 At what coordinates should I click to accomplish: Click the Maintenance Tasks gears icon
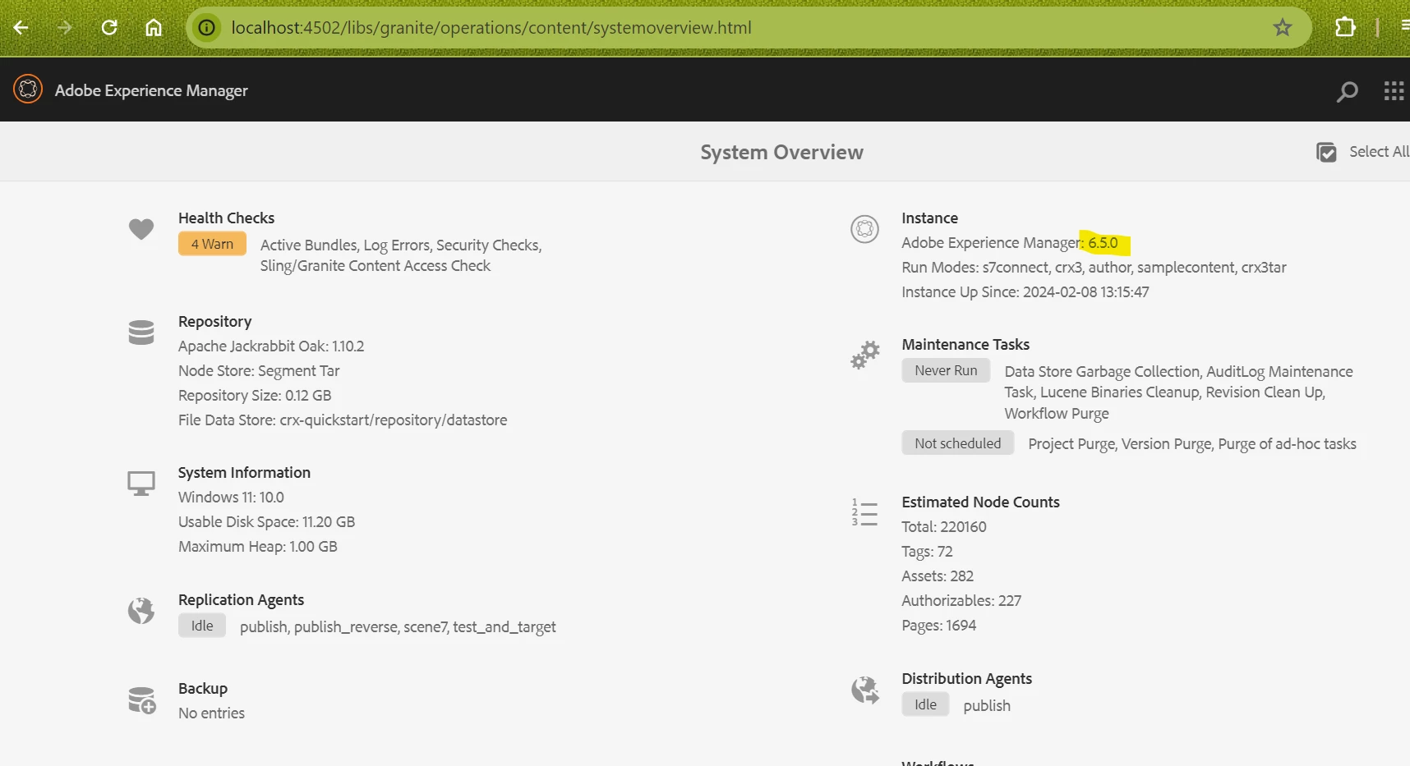[864, 355]
